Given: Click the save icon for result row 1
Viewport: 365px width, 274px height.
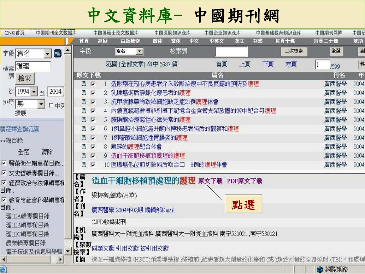Looking at the screenshot, I should tap(84, 83).
